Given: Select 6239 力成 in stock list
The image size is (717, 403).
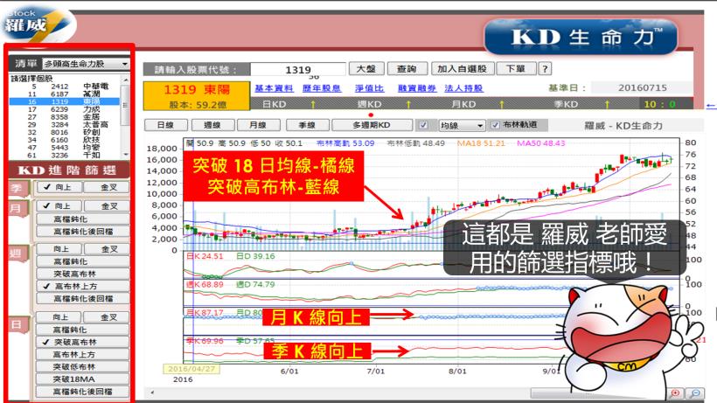Looking at the screenshot, I should click(66, 109).
